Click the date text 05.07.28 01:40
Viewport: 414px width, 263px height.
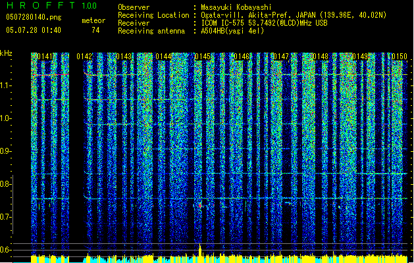[34, 30]
